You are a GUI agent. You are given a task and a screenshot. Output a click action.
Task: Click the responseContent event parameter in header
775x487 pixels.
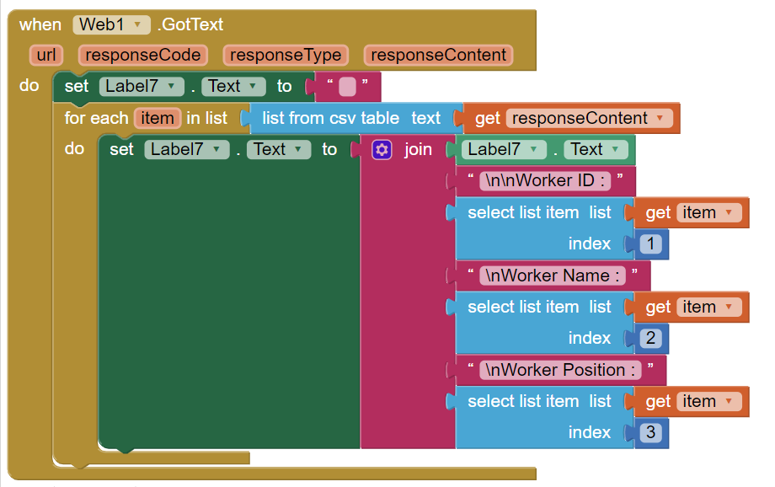click(x=438, y=56)
